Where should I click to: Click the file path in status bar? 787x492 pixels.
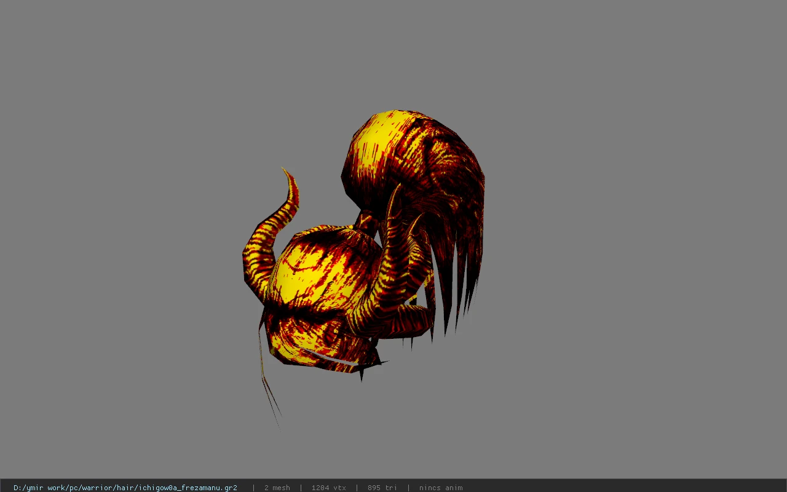125,488
